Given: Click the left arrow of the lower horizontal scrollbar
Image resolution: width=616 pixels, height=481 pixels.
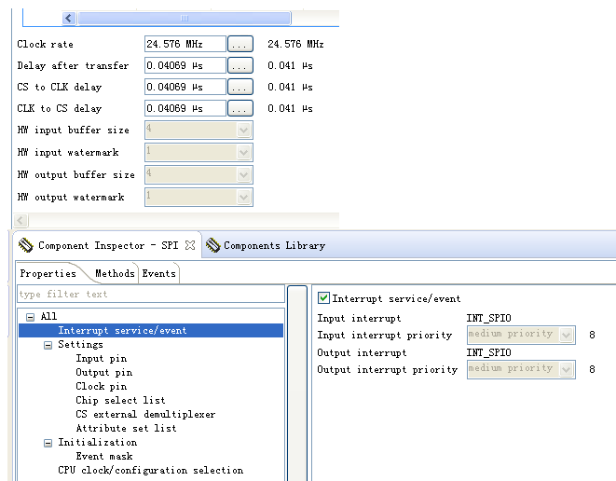Looking at the screenshot, I should click(x=21, y=220).
